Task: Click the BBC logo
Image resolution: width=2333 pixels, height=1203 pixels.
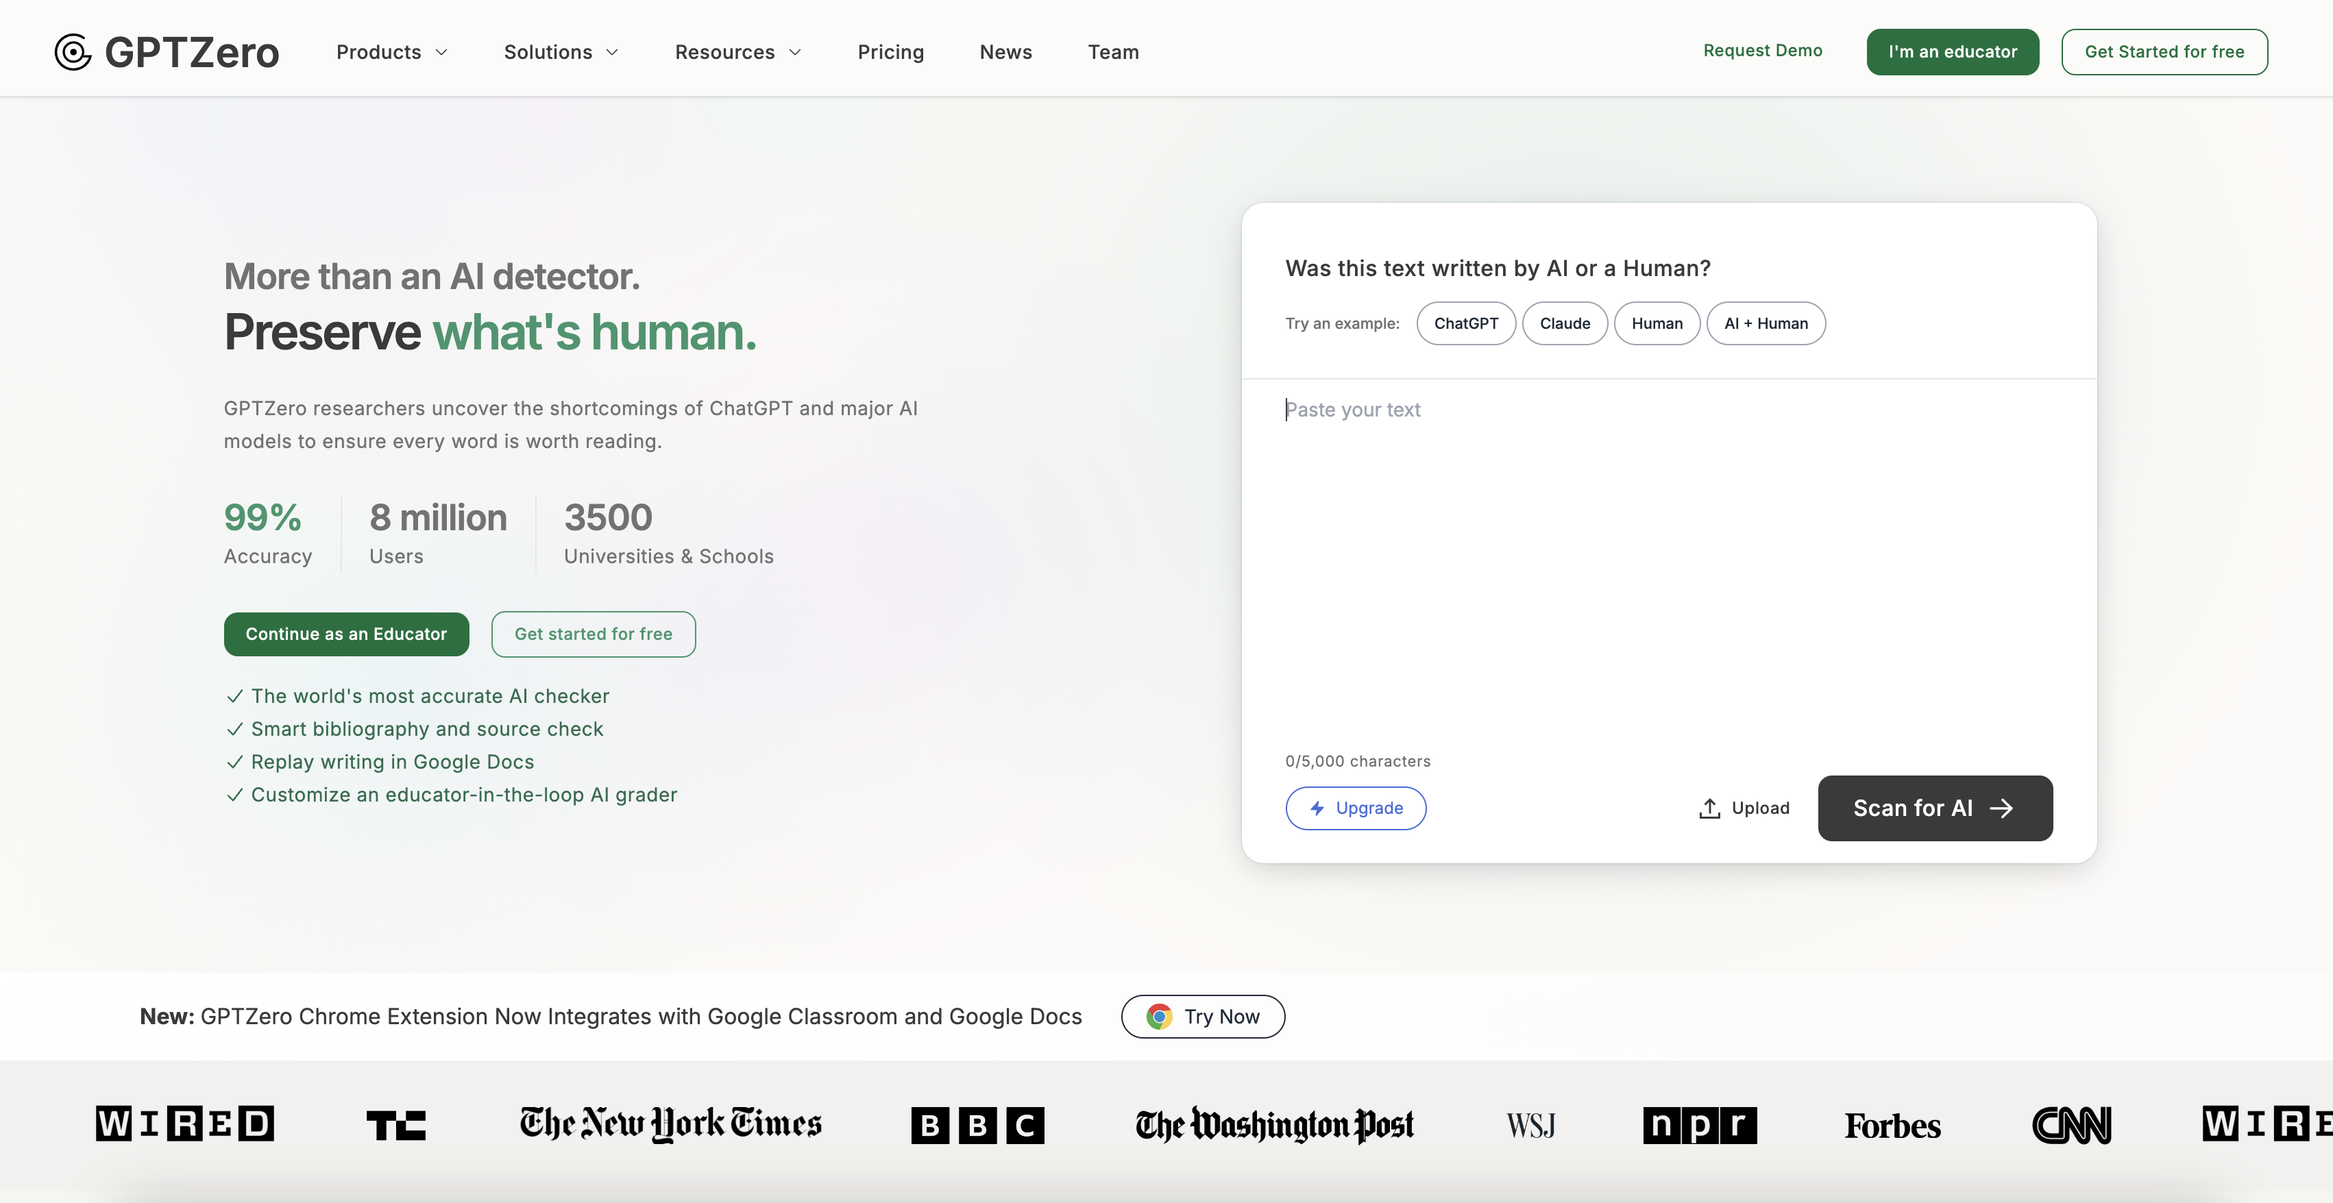Action: tap(977, 1125)
